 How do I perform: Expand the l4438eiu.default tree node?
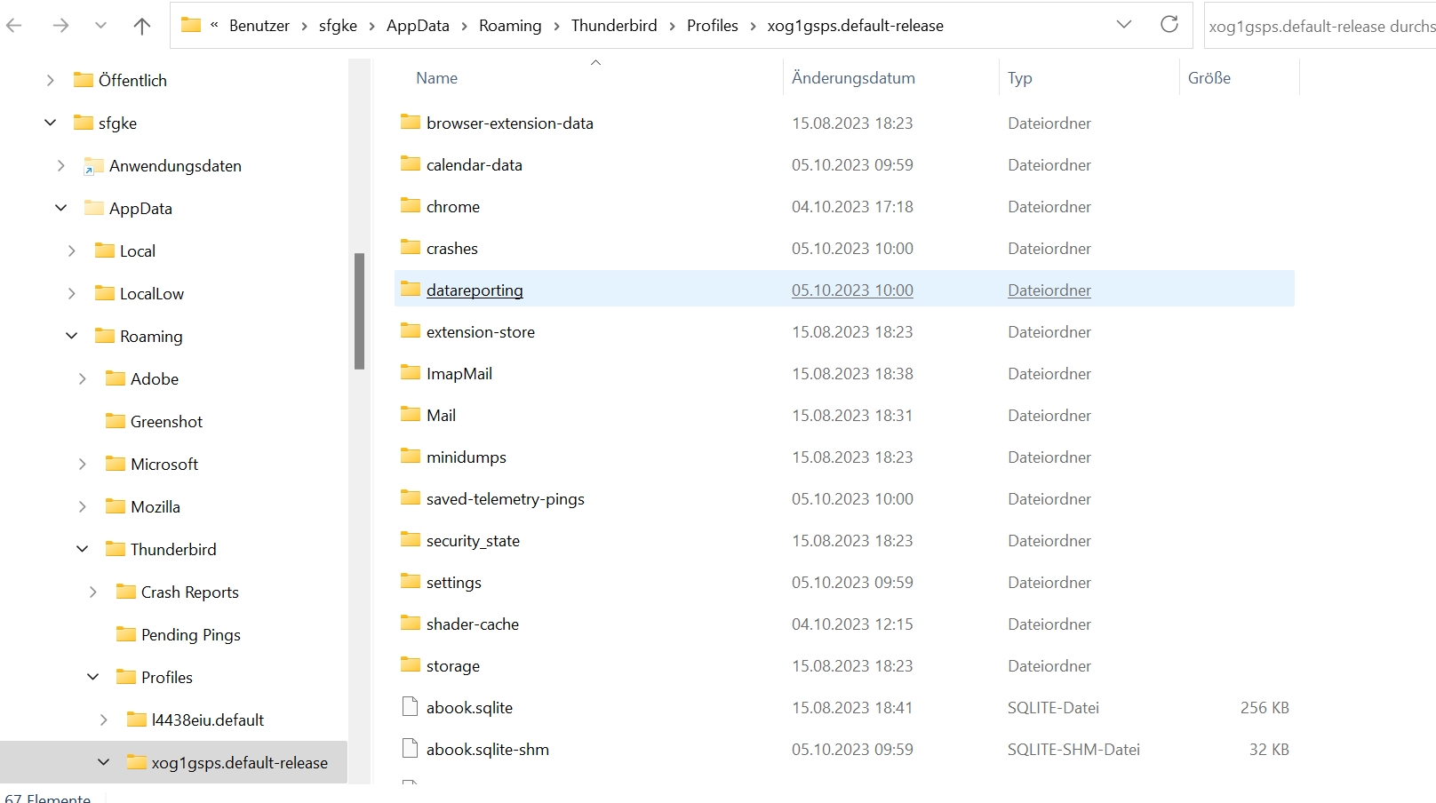pos(104,720)
